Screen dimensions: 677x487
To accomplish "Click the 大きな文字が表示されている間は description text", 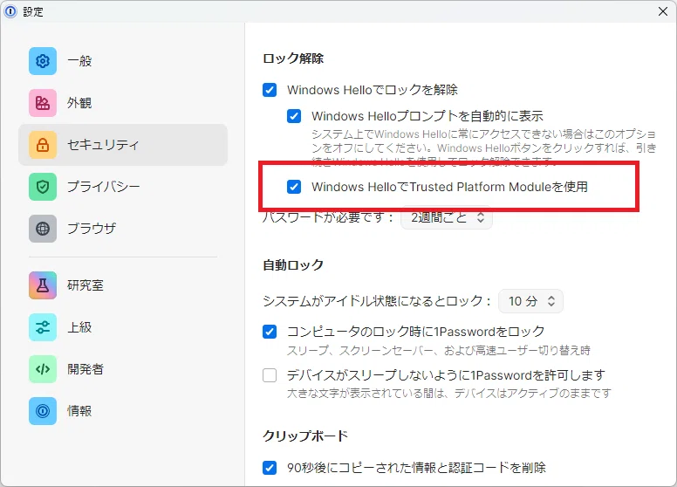I will (x=449, y=394).
